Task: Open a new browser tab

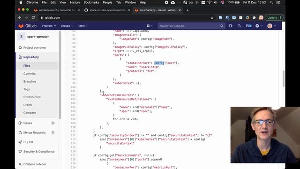Action: pos(187,10)
